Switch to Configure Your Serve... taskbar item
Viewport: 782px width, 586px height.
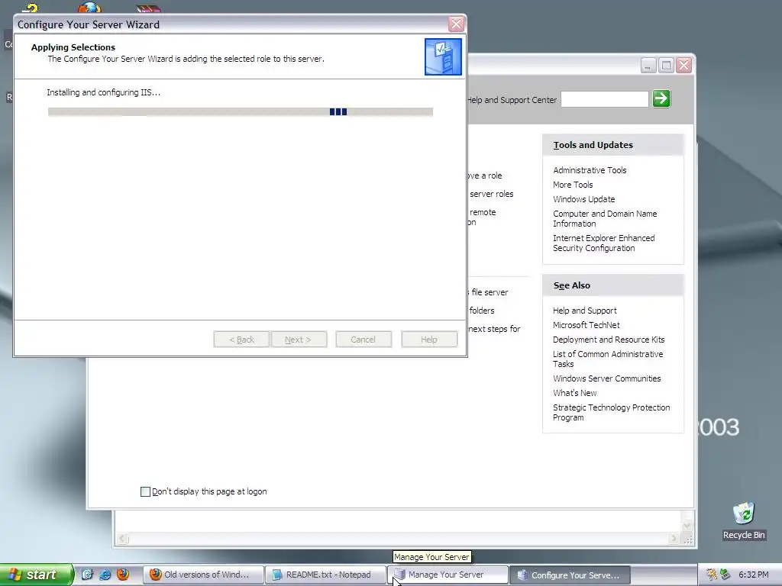(570, 575)
